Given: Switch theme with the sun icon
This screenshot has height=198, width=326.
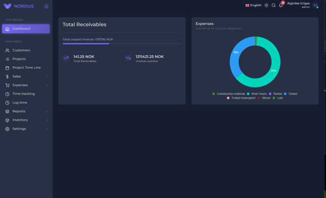Looking at the screenshot, I should pos(266,5).
